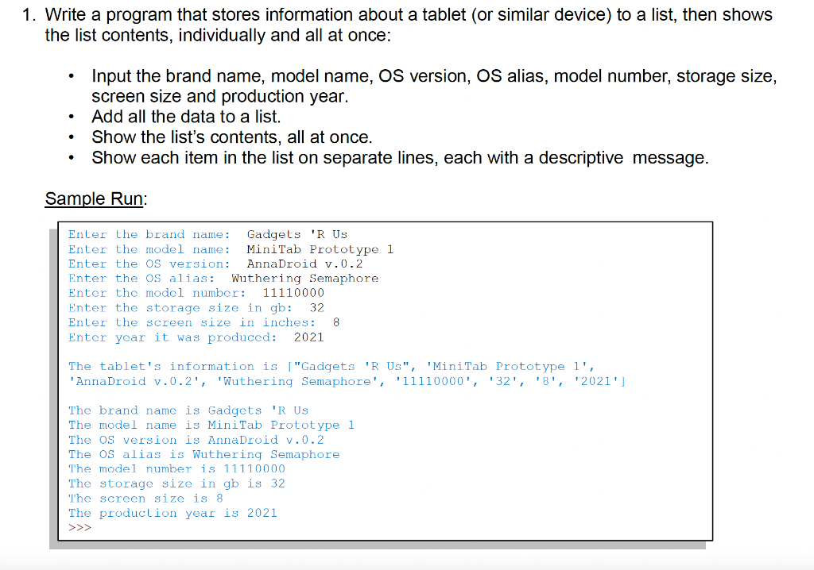Click the model number '11110000'

coord(293,293)
